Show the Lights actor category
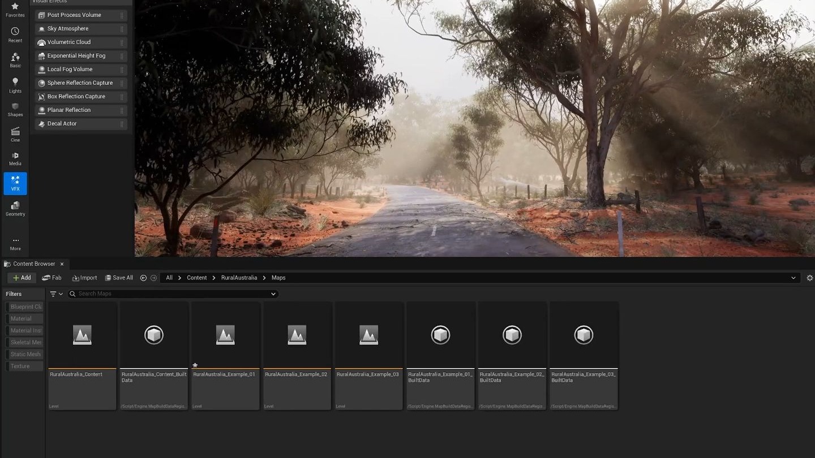The image size is (815, 458). tap(15, 85)
